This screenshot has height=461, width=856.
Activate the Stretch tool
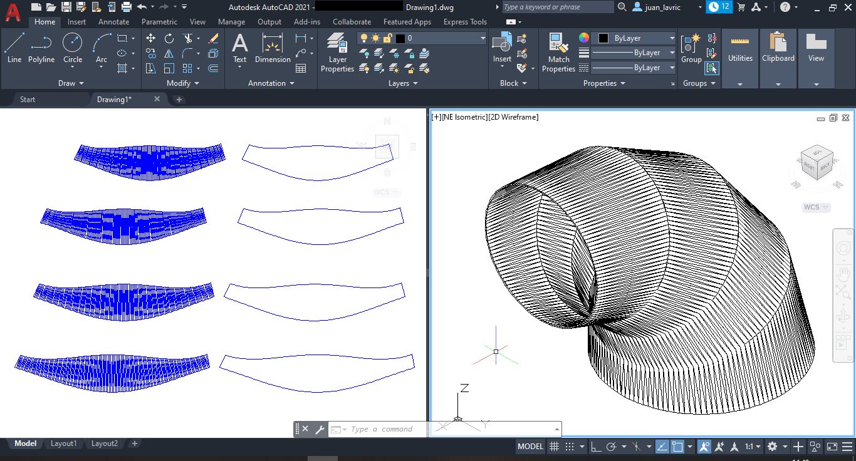(x=150, y=68)
